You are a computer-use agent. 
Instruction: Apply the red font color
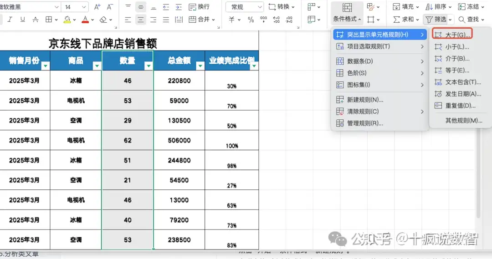85,20
